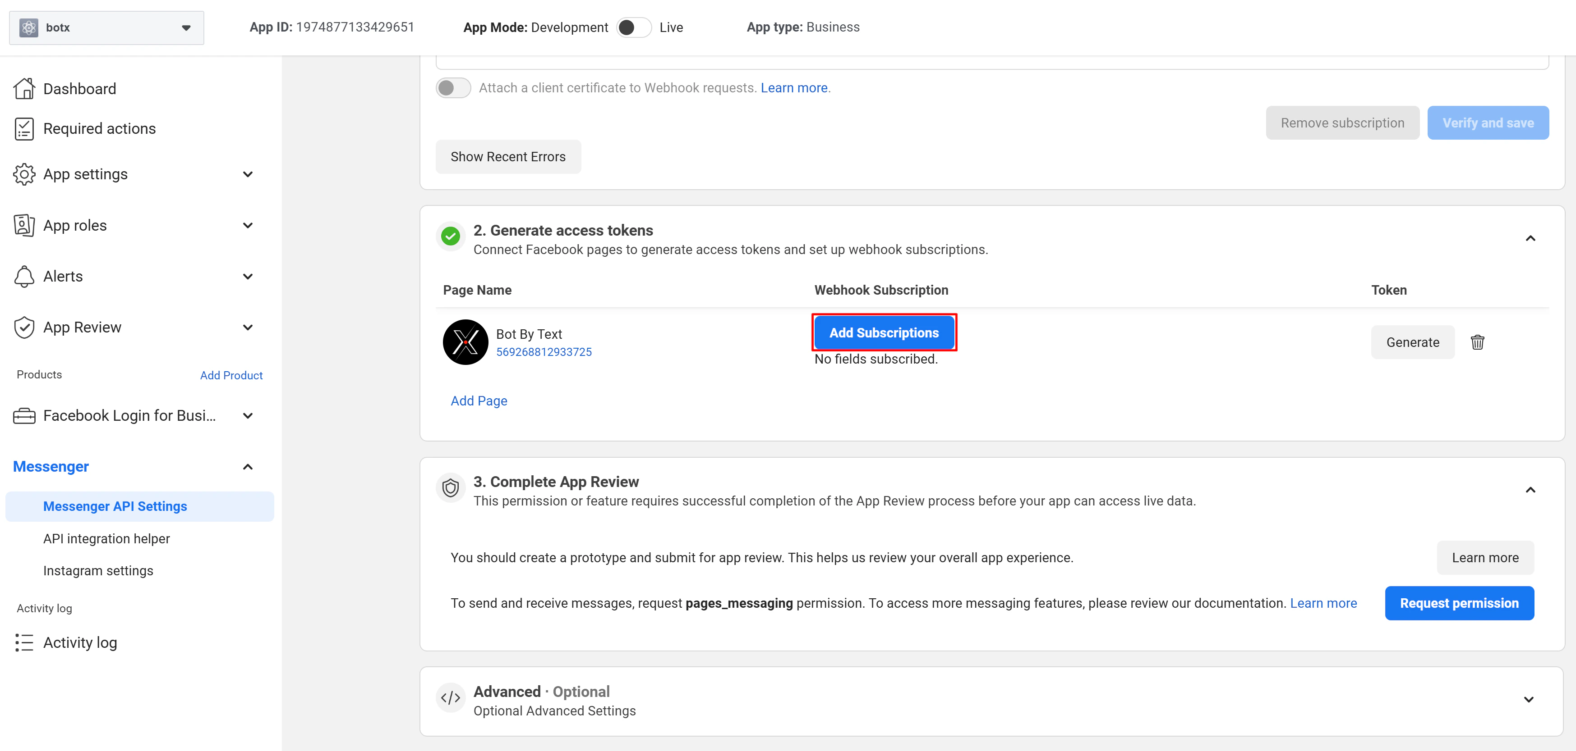Click the Bot By Text page name
This screenshot has width=1576, height=751.
[x=529, y=334]
